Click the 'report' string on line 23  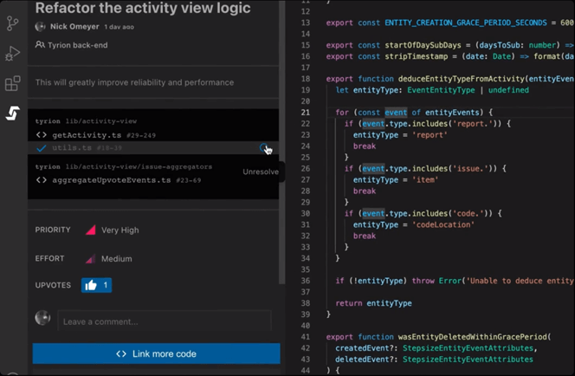[x=430, y=135]
